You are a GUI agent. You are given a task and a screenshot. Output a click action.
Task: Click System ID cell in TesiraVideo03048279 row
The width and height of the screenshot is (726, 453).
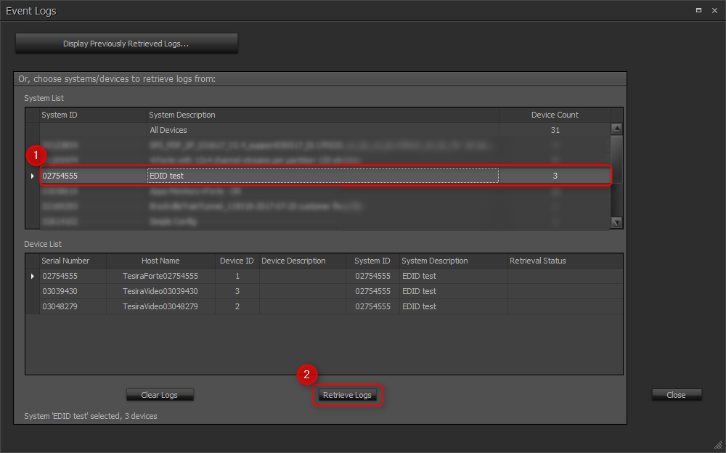tap(372, 306)
